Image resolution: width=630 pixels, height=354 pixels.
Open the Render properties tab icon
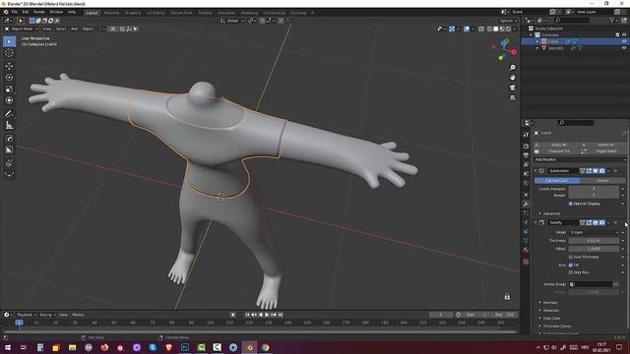(x=526, y=147)
